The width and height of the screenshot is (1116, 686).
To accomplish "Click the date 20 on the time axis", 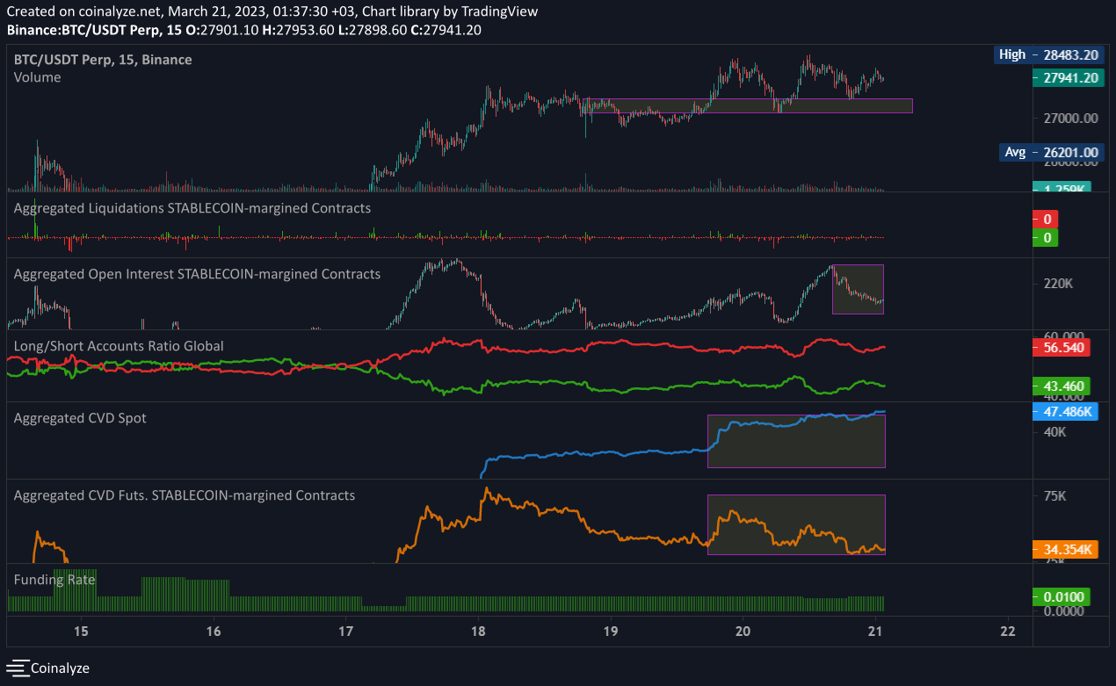I will (x=743, y=632).
